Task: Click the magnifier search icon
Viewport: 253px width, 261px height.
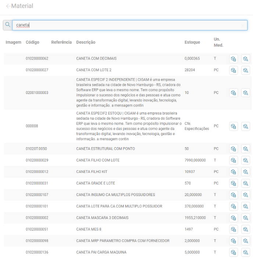Action: click(8, 25)
